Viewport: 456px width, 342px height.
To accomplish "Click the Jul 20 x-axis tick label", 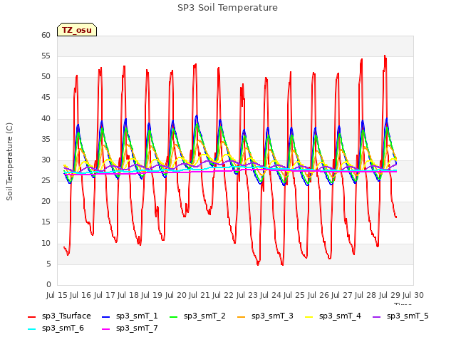I will 176,295.
